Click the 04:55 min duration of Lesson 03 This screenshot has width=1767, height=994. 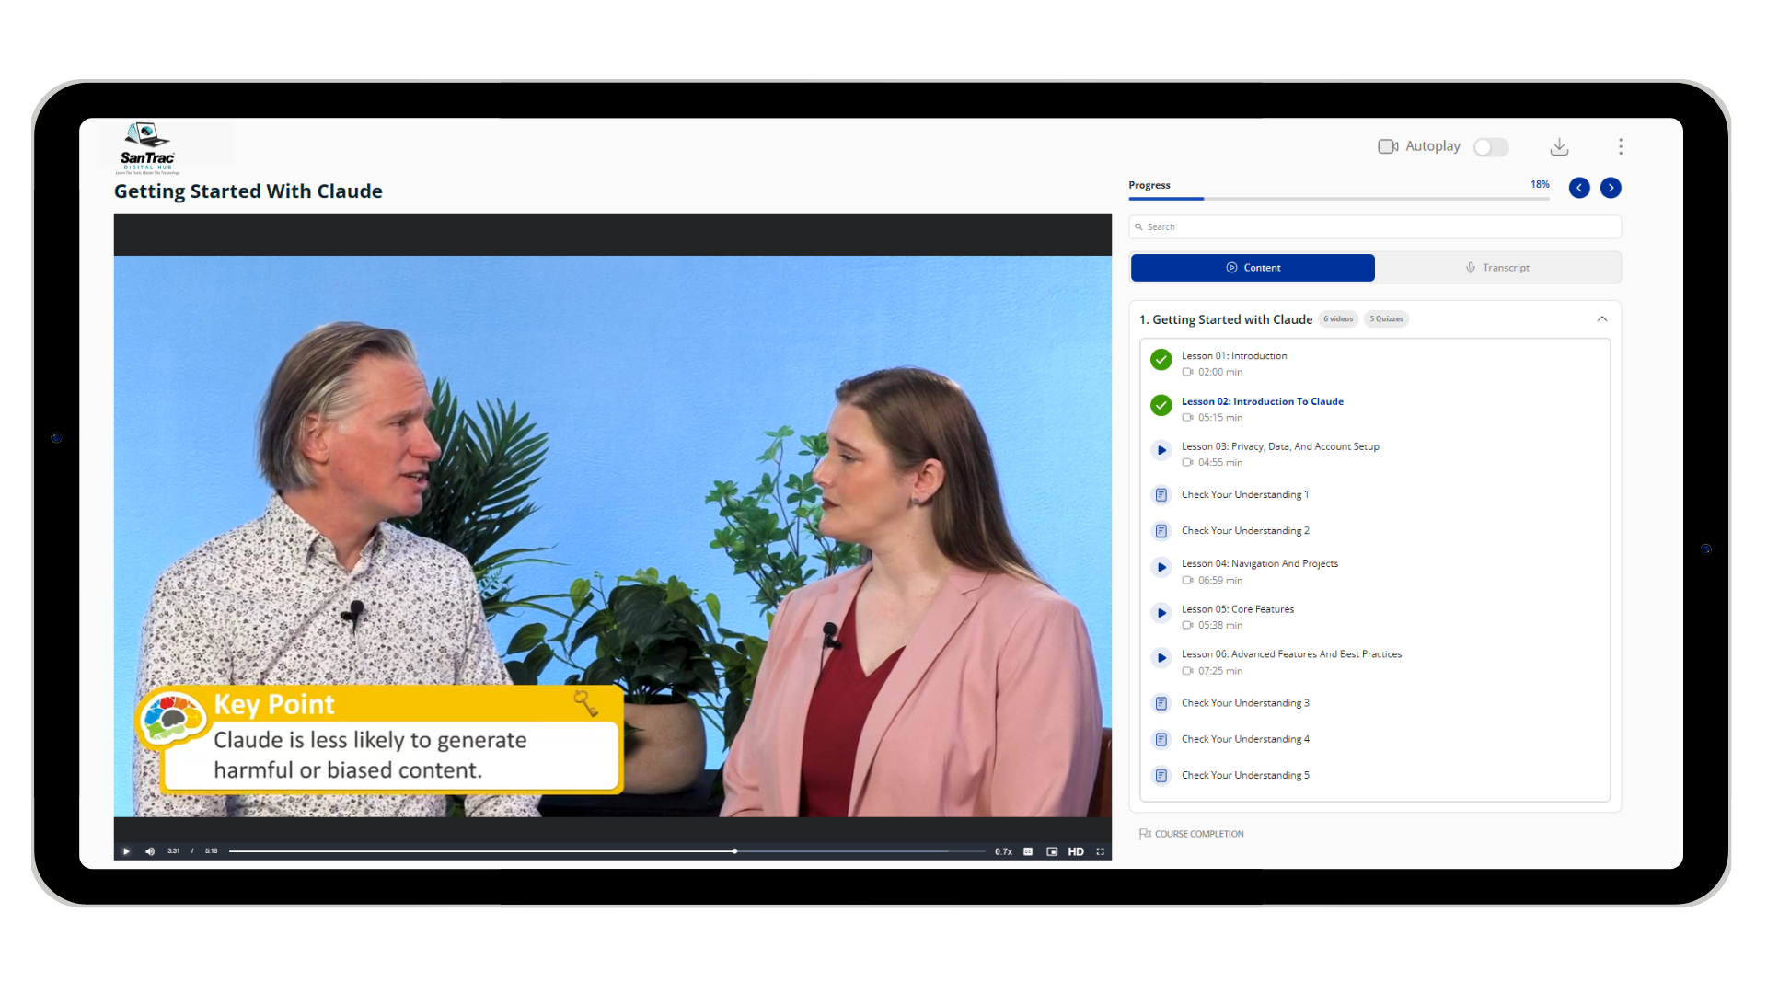point(1220,463)
